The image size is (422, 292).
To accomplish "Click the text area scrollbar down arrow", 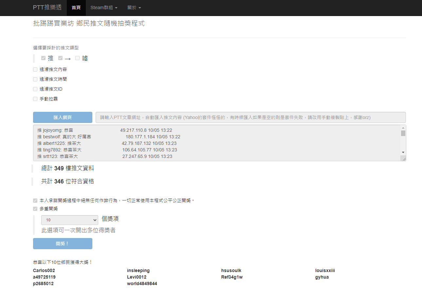I will [403, 152].
